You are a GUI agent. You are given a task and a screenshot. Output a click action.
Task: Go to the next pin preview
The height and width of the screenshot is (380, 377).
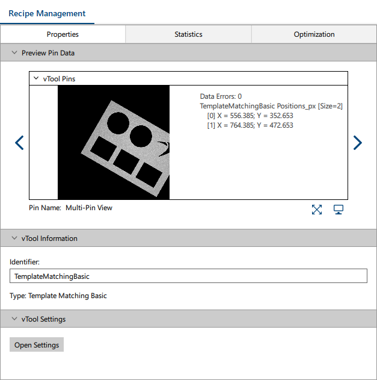[x=358, y=143]
